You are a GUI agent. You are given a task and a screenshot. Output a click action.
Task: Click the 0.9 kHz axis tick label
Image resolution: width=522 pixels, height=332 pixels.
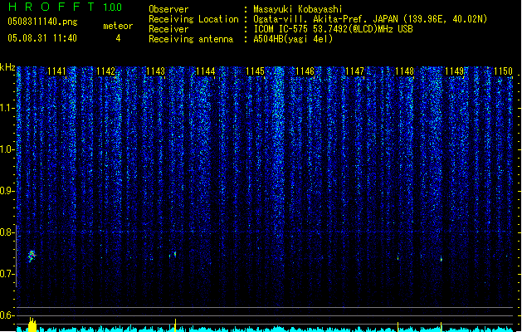(7, 191)
